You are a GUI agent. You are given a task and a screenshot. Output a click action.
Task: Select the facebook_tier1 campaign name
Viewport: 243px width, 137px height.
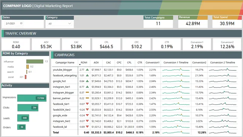coord(61,104)
